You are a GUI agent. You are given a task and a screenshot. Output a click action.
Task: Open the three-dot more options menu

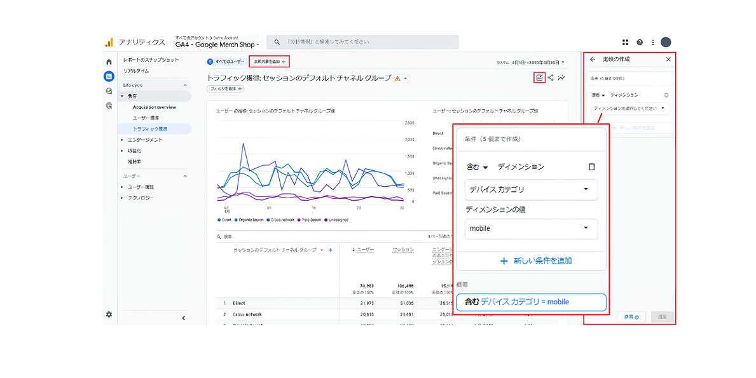(653, 43)
